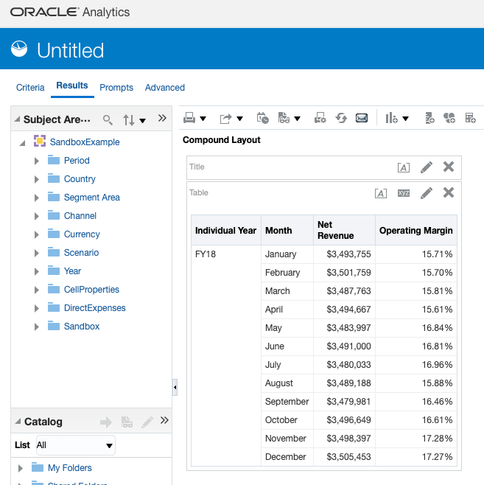Click the xyz icon on Table view
Screen dimensions: 484x485
pos(404,193)
